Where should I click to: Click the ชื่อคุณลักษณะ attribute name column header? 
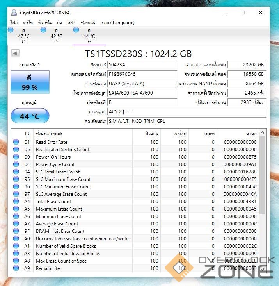pyautogui.click(x=83, y=134)
